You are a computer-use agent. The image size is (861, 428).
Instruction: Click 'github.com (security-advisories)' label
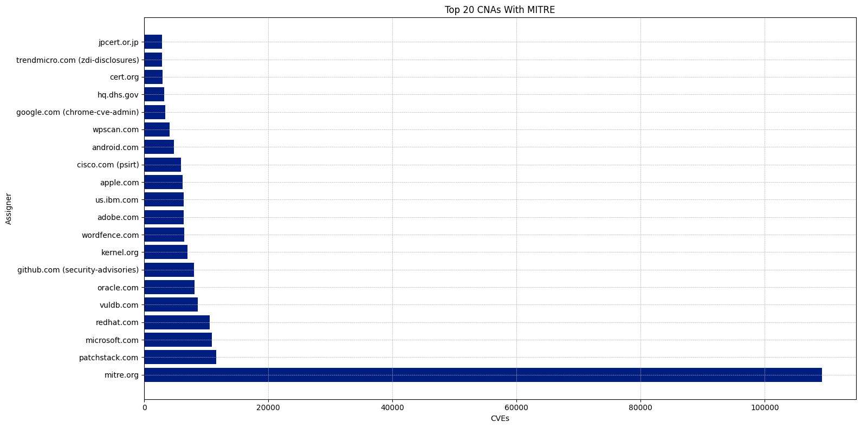coord(78,270)
